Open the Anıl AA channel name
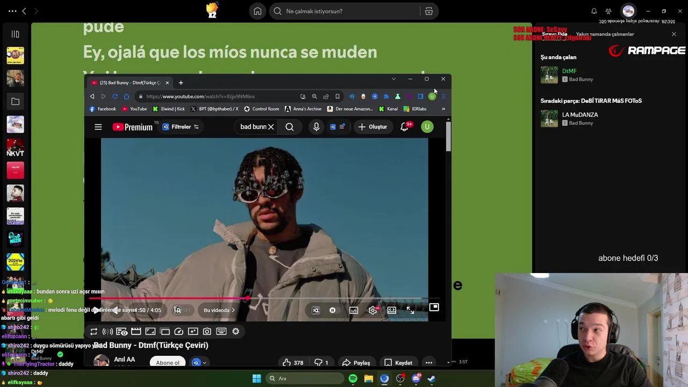Screen dimensions: 688x387 124,360
